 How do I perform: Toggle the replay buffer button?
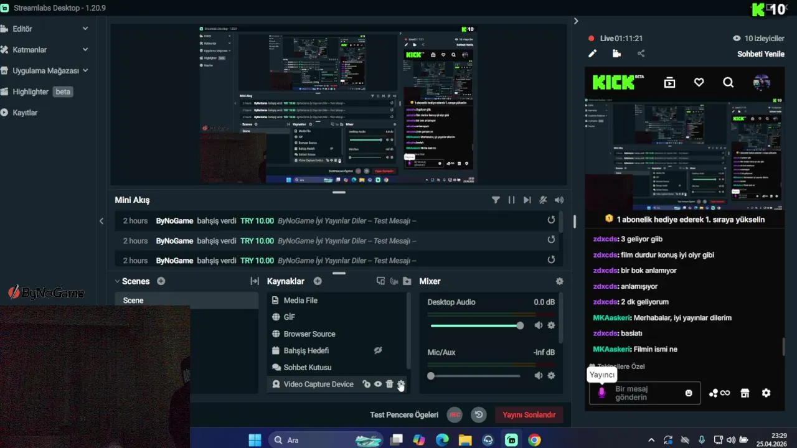pyautogui.click(x=478, y=415)
